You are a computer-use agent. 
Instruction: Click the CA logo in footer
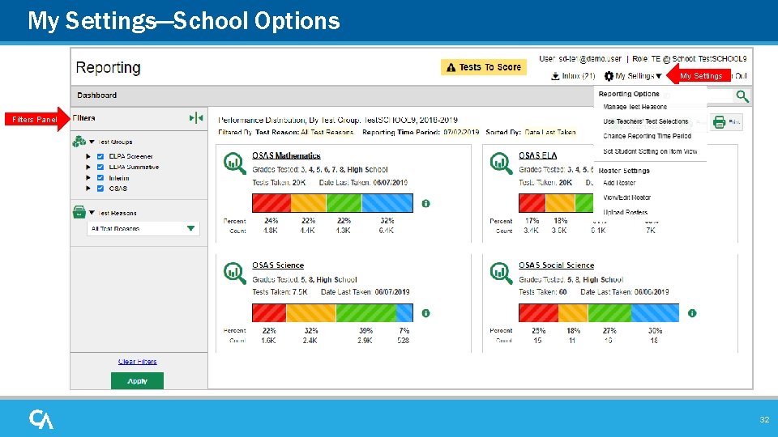[41, 420]
